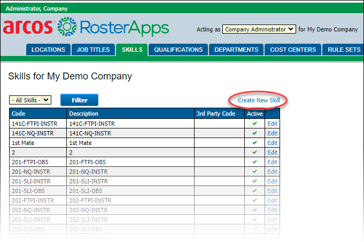
Task: Click the active checkmark for 1st Mate
Action: [x=255, y=143]
